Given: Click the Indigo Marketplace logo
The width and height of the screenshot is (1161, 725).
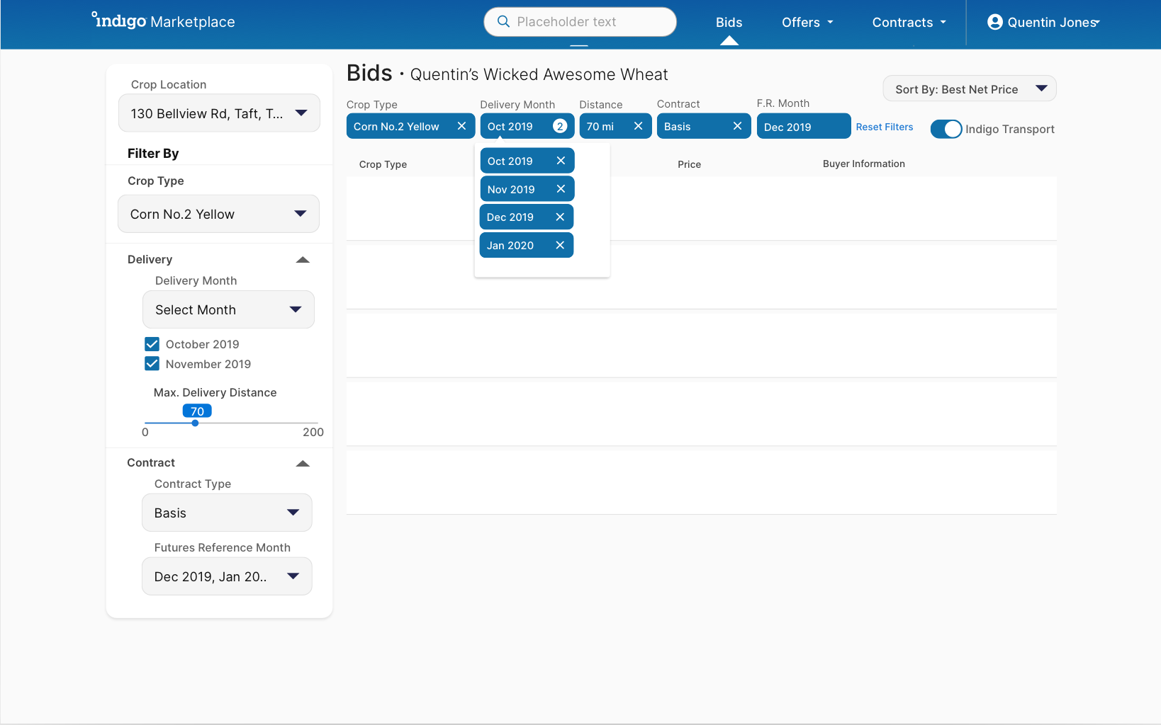Looking at the screenshot, I should 164,21.
